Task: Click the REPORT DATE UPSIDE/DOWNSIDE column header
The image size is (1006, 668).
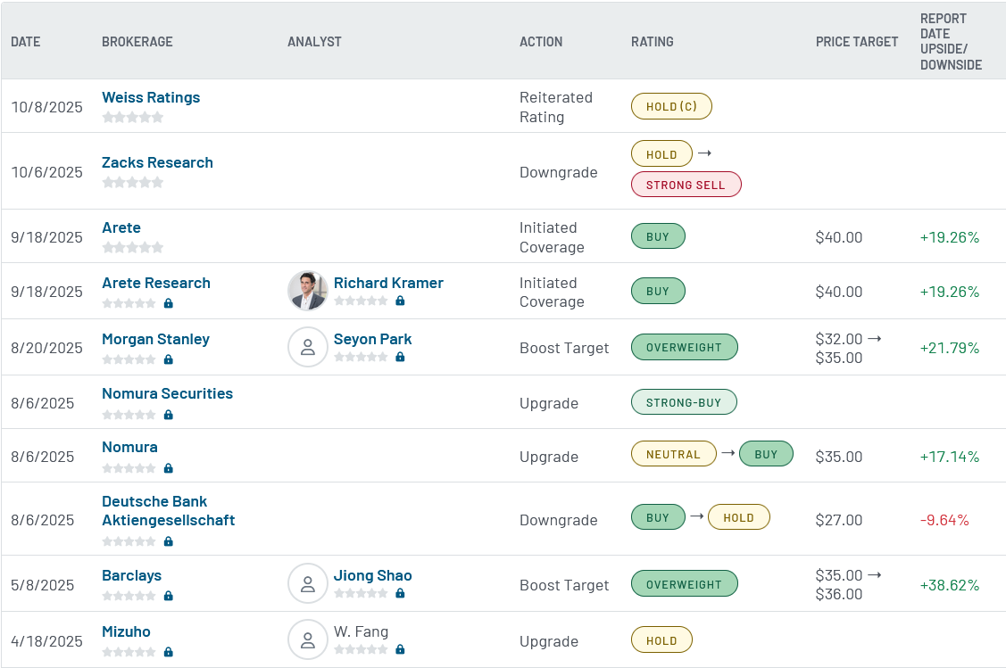Action: tap(951, 42)
